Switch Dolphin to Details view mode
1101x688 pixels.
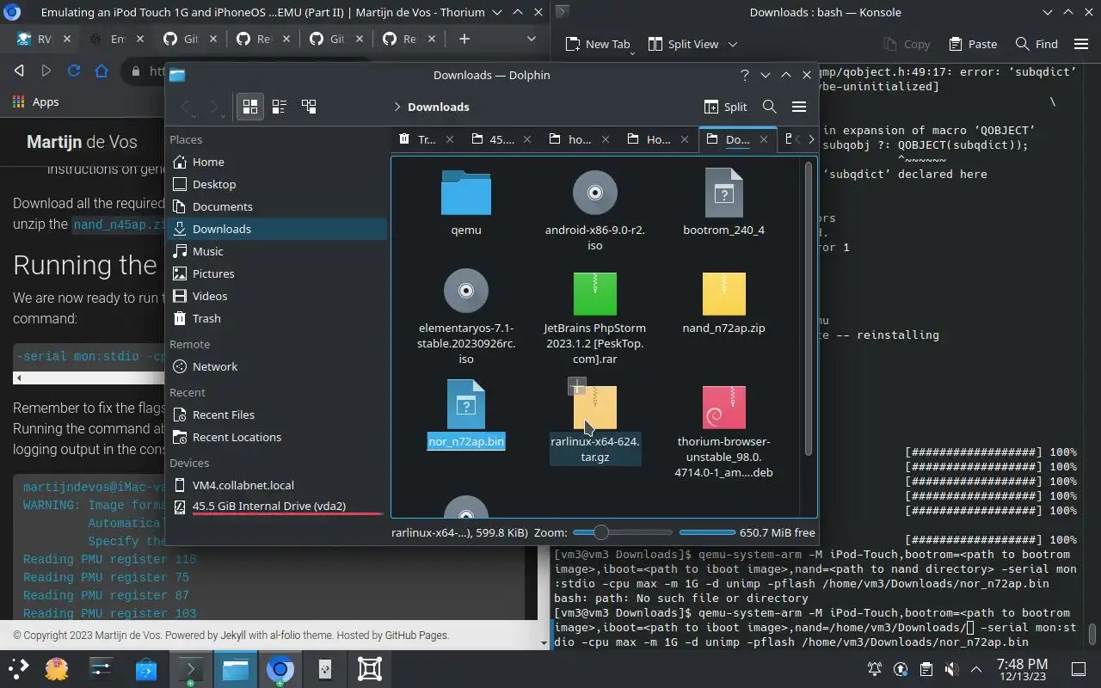[x=309, y=107]
